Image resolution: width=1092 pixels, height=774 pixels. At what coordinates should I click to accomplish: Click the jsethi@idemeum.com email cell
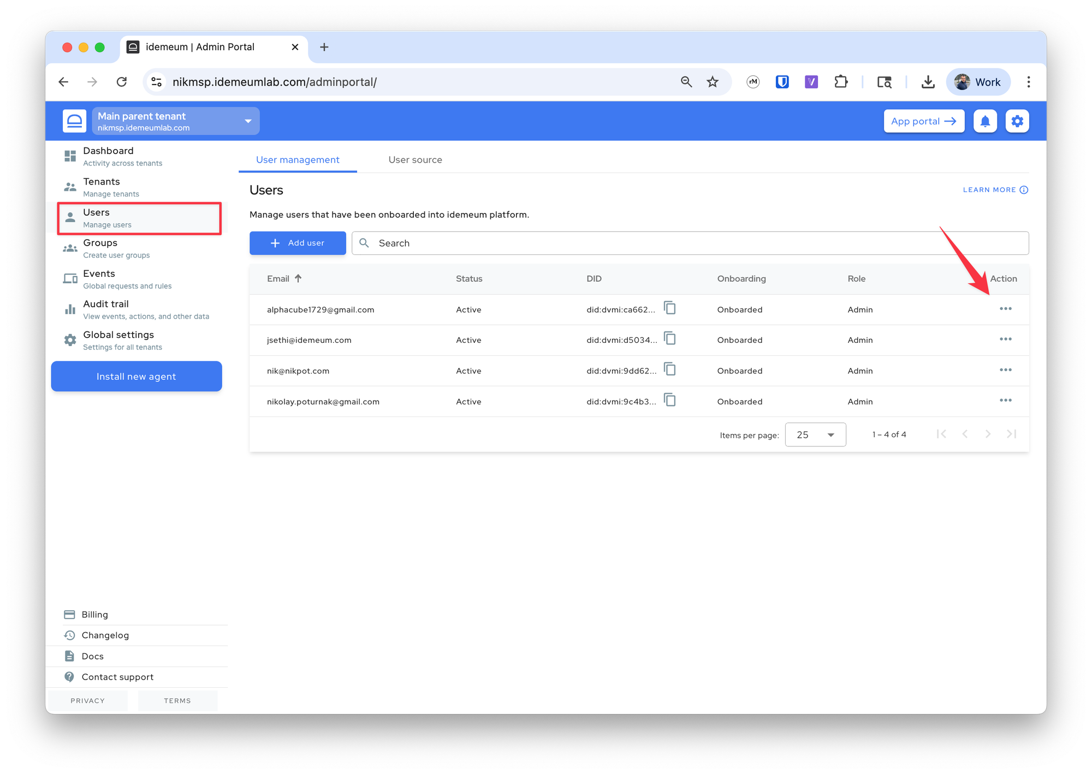tap(309, 340)
